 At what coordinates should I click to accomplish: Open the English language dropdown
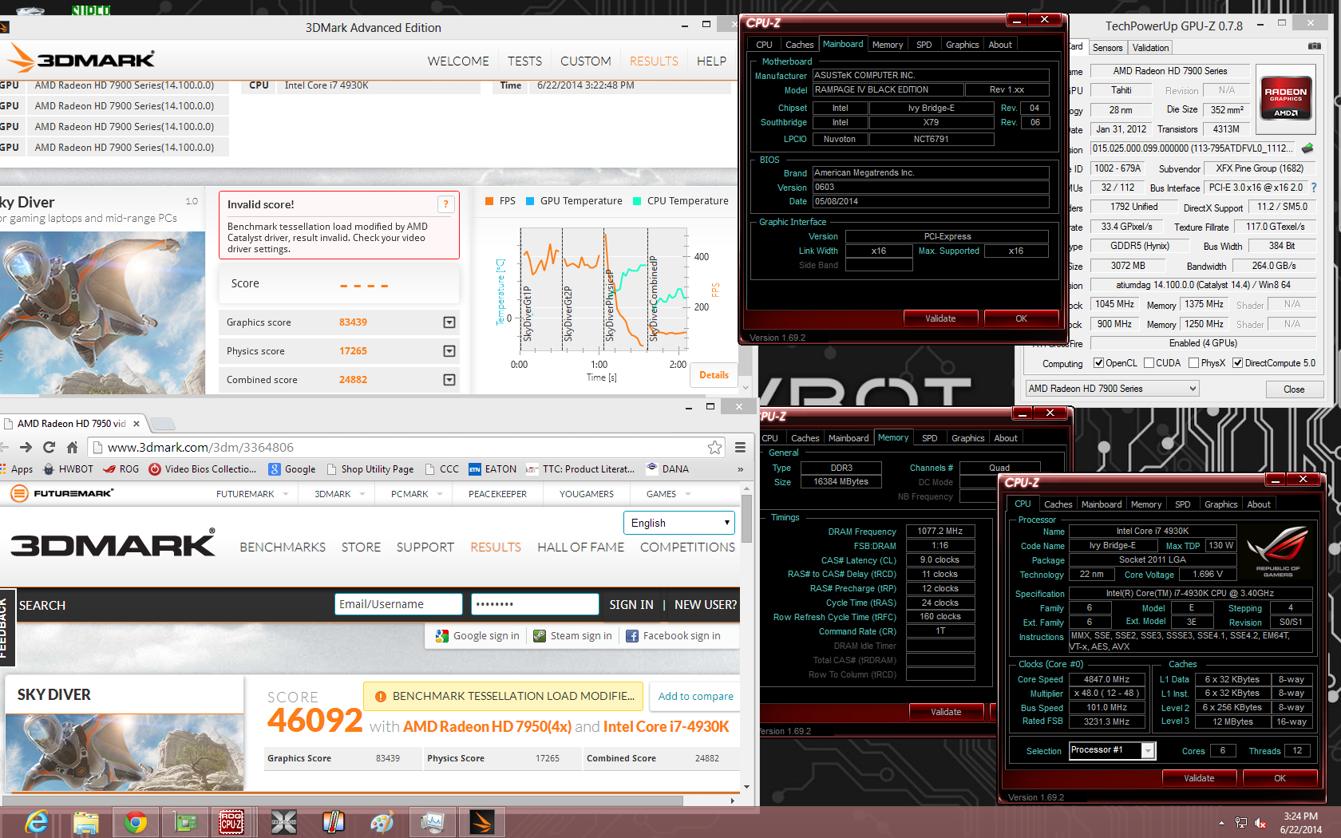coord(679,523)
